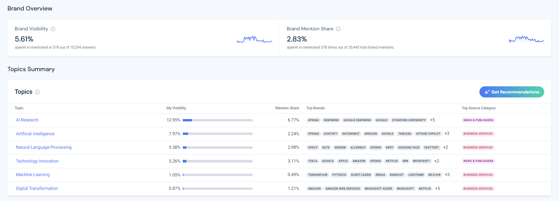The width and height of the screenshot is (559, 201).
Task: Click the DATAROBOT brand tag
Action: (x=351, y=134)
